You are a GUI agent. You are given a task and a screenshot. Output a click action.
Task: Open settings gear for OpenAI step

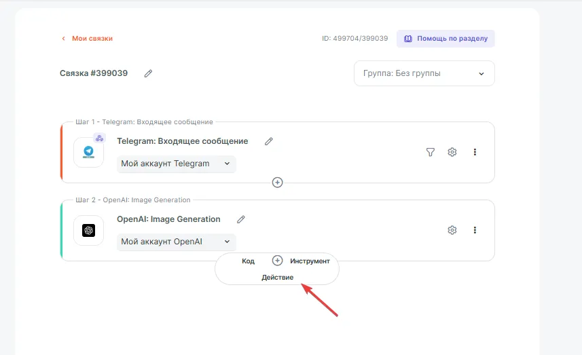(452, 230)
